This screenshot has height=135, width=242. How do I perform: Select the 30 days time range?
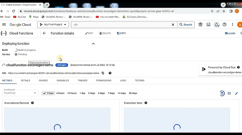tap(133, 93)
